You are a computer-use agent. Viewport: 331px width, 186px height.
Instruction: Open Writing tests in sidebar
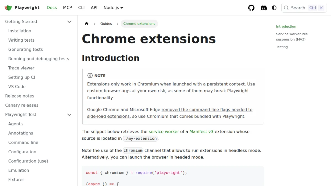click(21, 40)
